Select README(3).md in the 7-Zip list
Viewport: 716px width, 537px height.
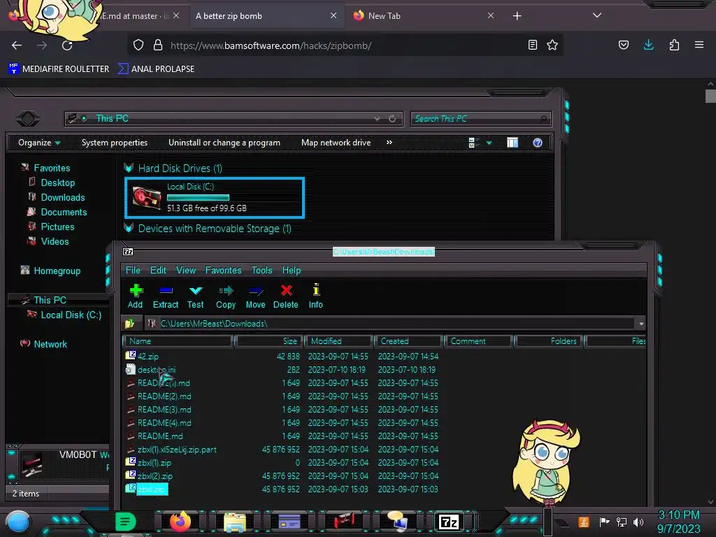(x=164, y=410)
